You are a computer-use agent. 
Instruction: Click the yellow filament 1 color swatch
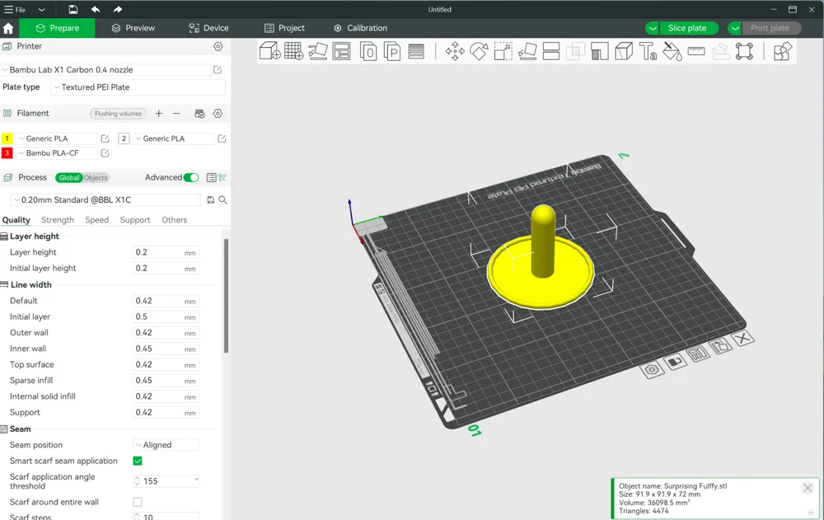point(7,138)
